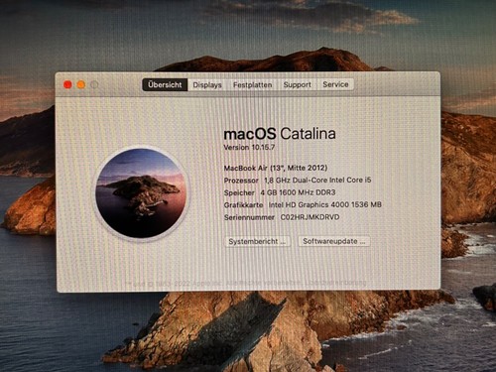The width and height of the screenshot is (496, 372).
Task: Click the MacBook Air (13", Mitte 2012) line
Action: 276,168
